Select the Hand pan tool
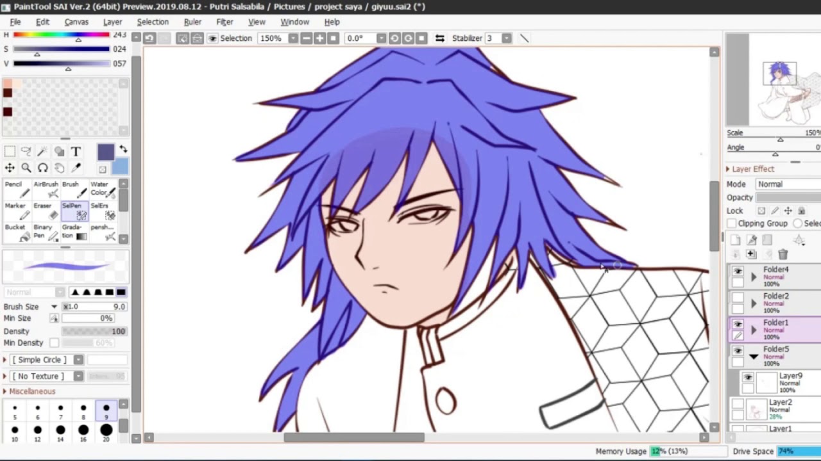Viewport: 821px width, 461px height. click(x=59, y=168)
